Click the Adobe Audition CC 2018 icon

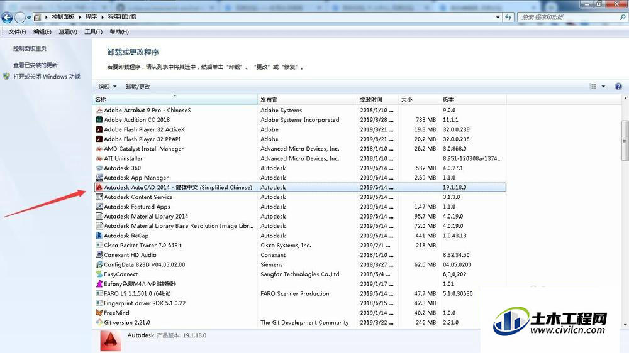99,119
